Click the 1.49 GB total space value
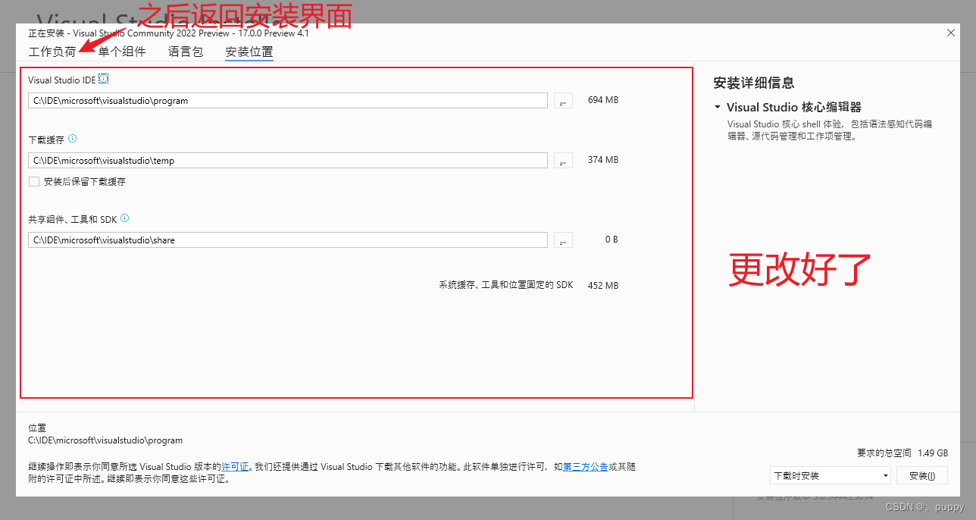 [933, 453]
